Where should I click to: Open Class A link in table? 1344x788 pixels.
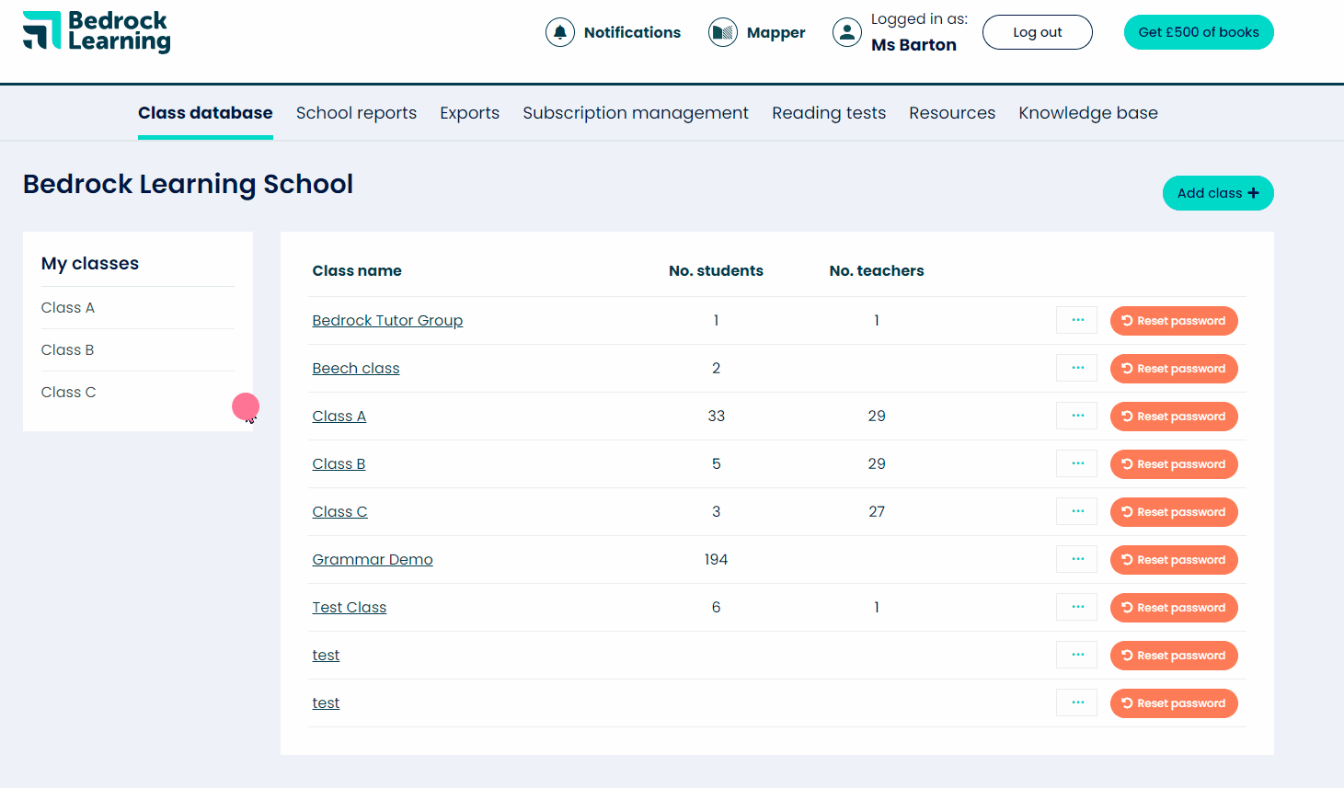pyautogui.click(x=339, y=416)
